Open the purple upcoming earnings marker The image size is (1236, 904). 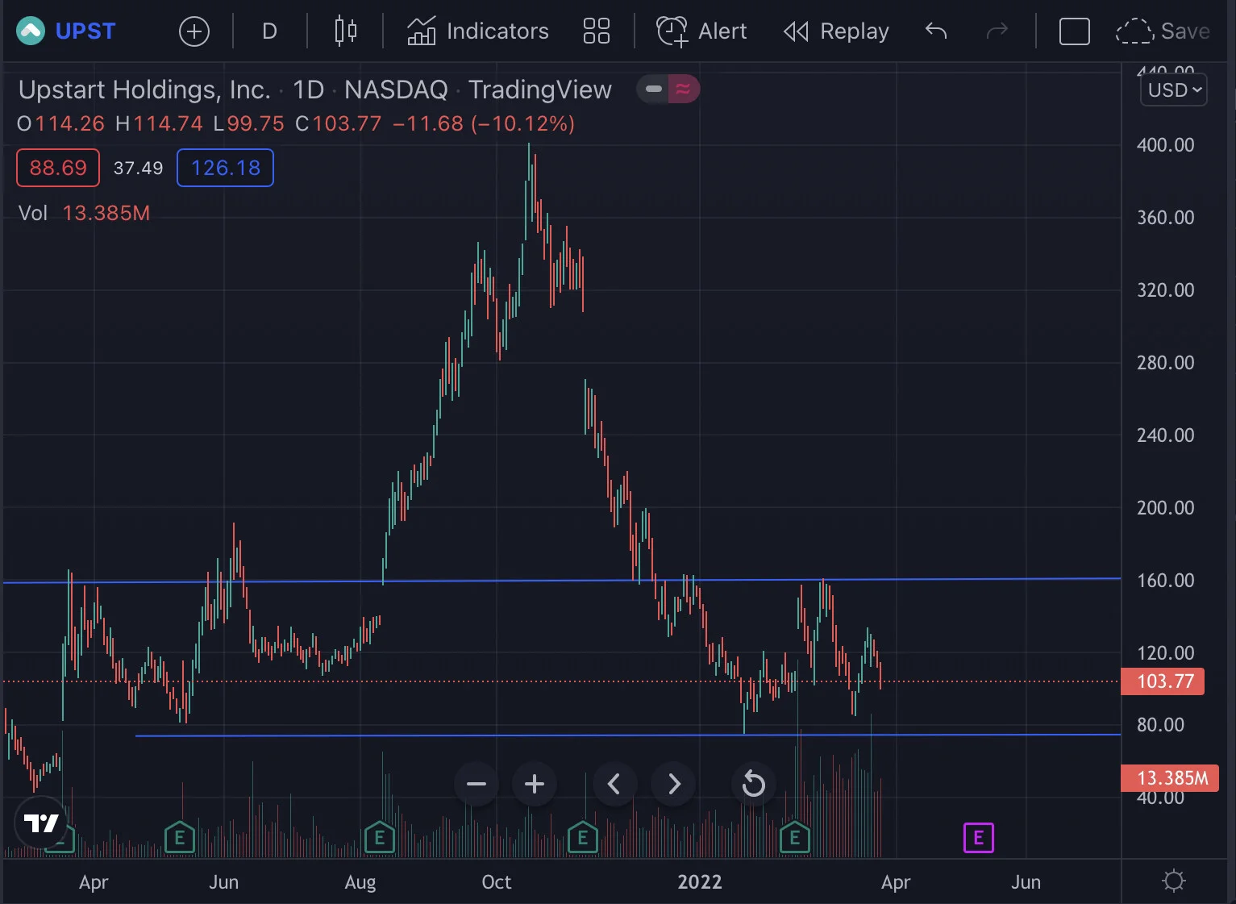coord(979,838)
